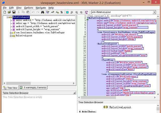Click the toolbar icon with an upward arrow

click(x=53, y=12)
